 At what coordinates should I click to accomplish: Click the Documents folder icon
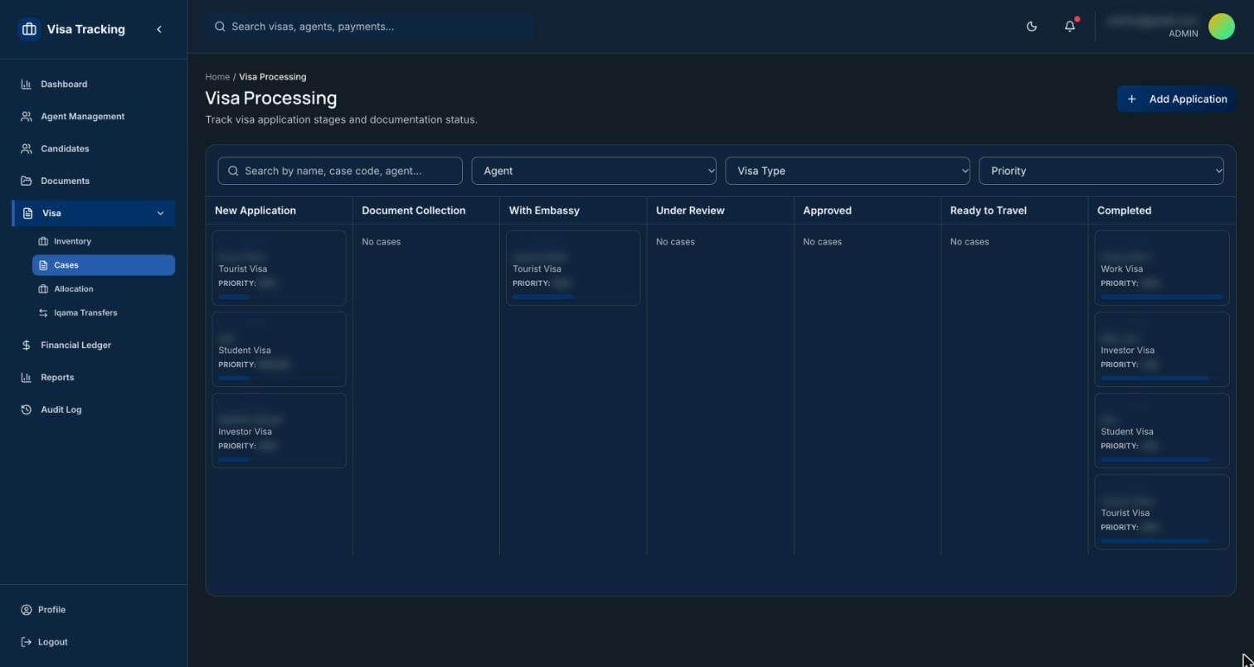(26, 181)
